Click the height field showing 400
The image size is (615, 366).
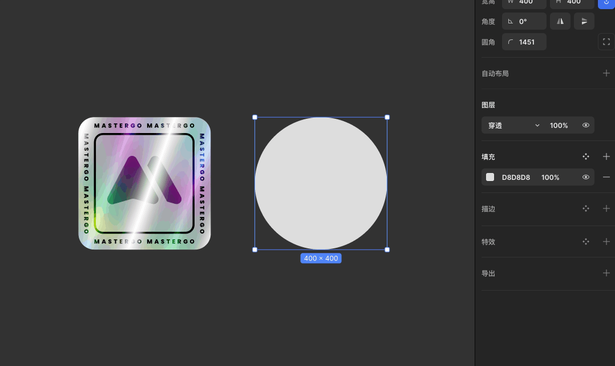point(572,3)
